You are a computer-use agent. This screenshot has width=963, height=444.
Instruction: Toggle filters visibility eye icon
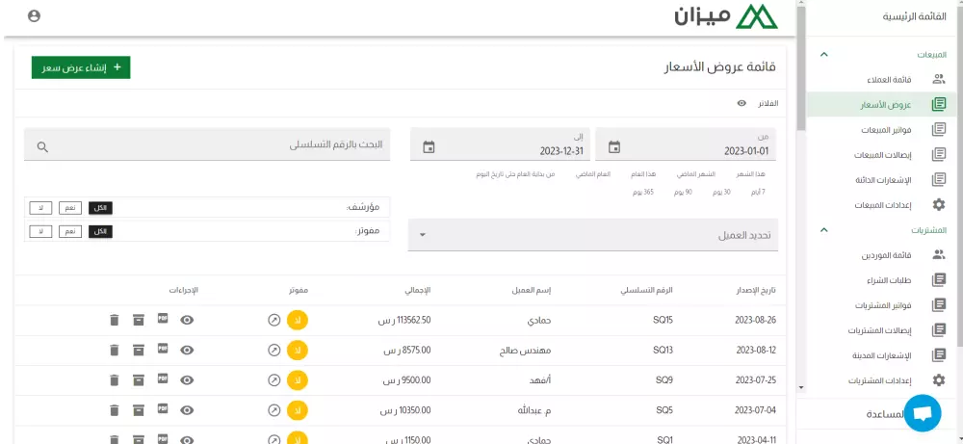point(742,103)
